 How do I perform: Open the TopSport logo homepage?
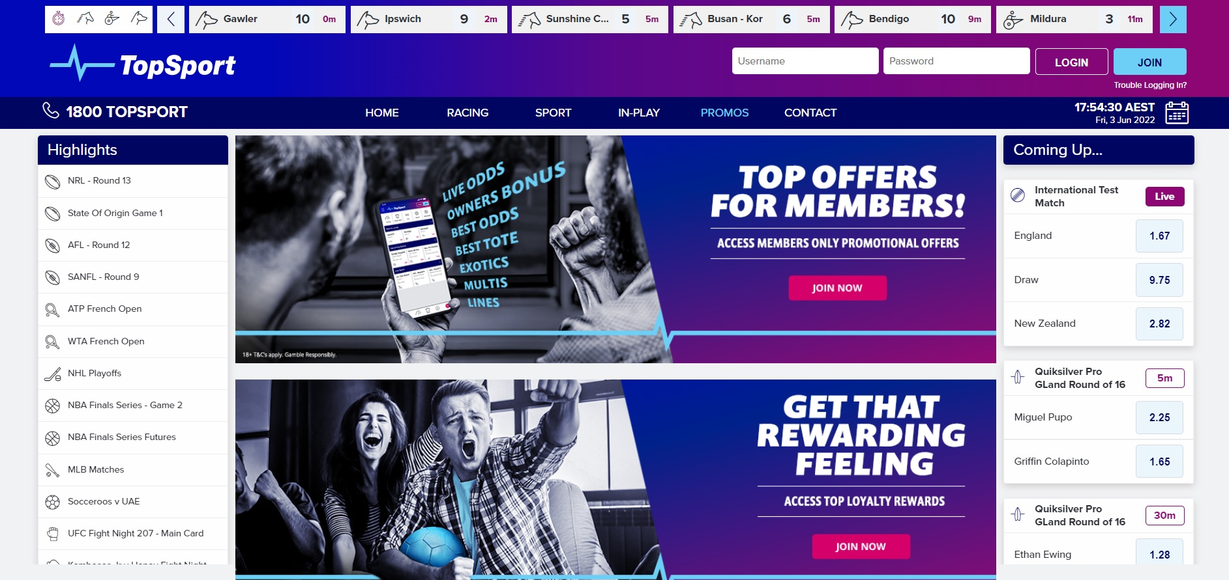click(143, 64)
